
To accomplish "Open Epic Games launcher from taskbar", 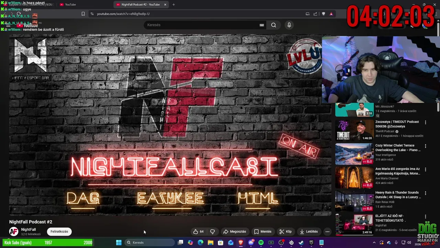I will point(311,242).
